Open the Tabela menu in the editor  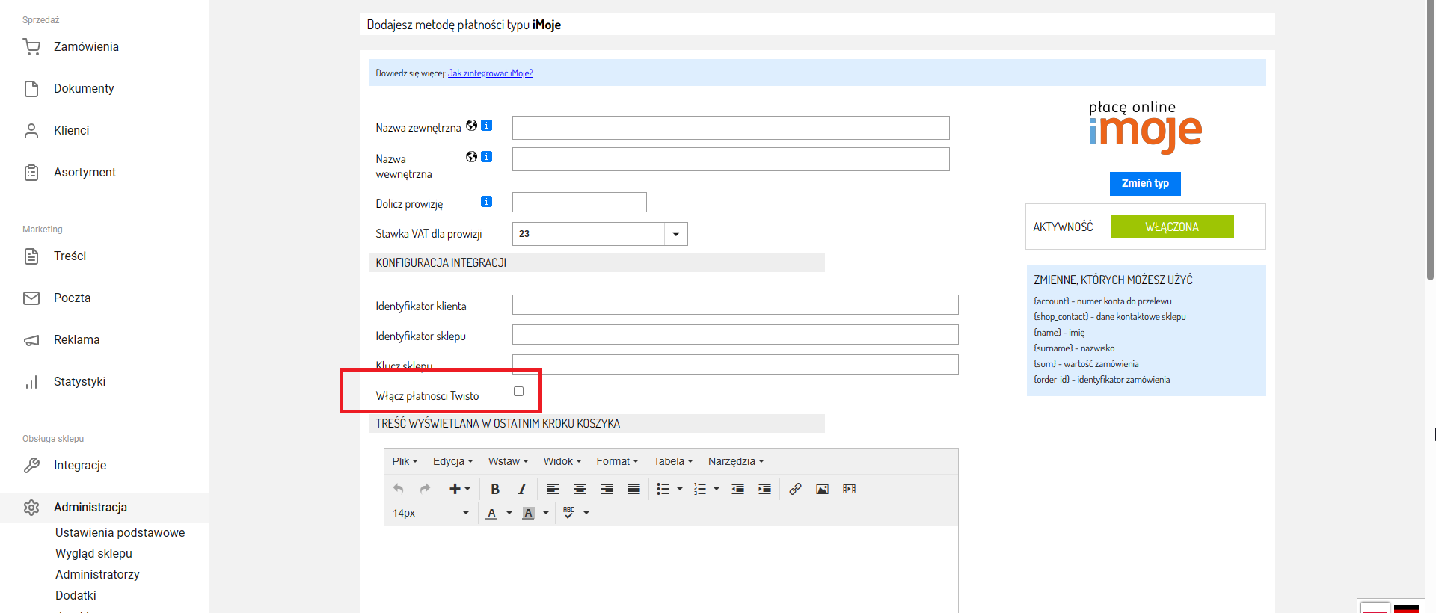[673, 461]
